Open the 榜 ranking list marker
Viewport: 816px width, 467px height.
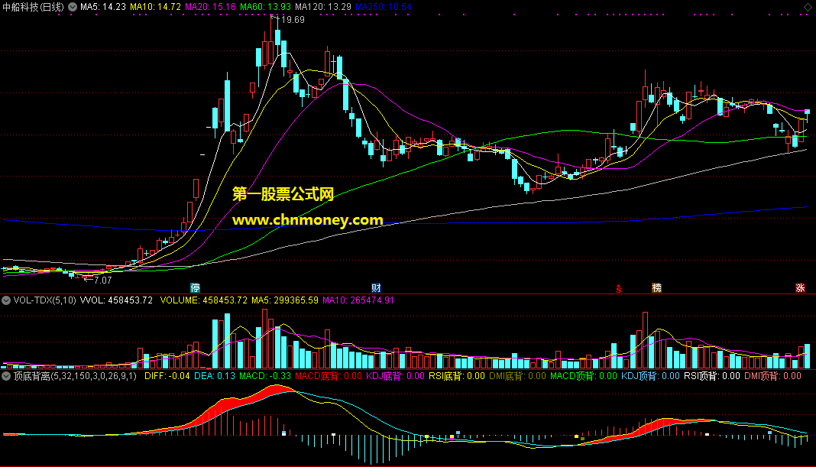pos(657,288)
